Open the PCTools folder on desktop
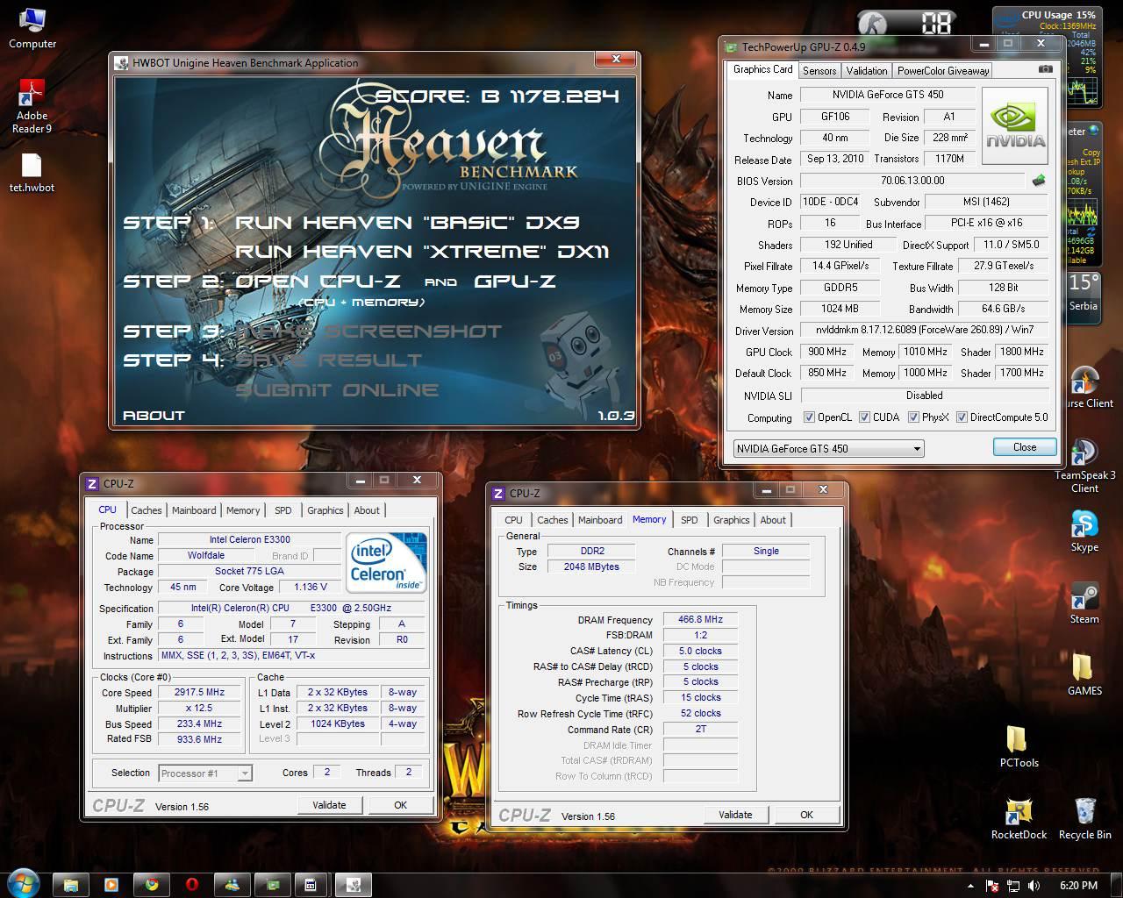 [x=1019, y=747]
